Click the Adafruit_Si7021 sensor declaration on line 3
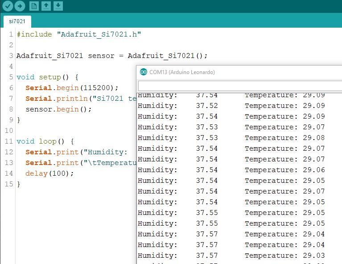 [x=112, y=56]
